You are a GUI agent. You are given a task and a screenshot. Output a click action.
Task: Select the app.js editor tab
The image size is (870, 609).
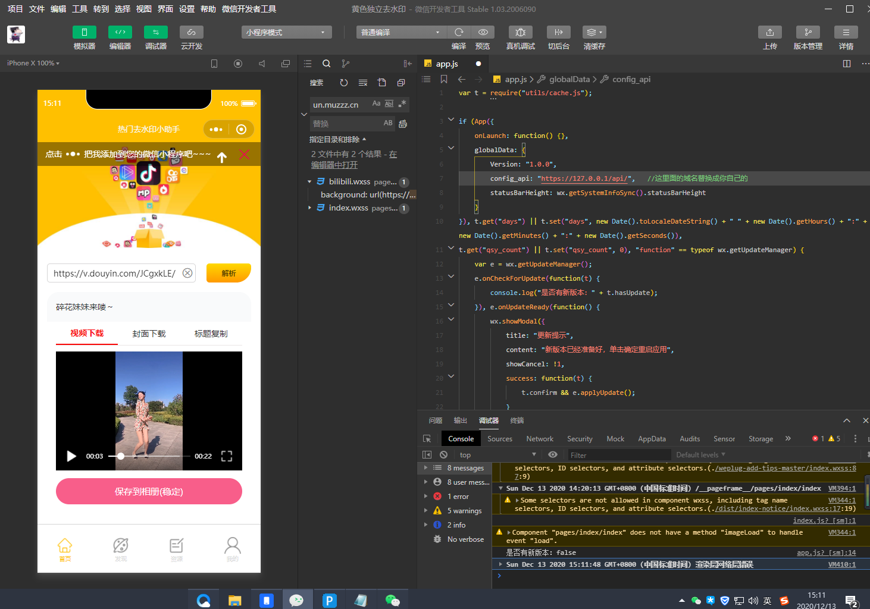tap(446, 64)
